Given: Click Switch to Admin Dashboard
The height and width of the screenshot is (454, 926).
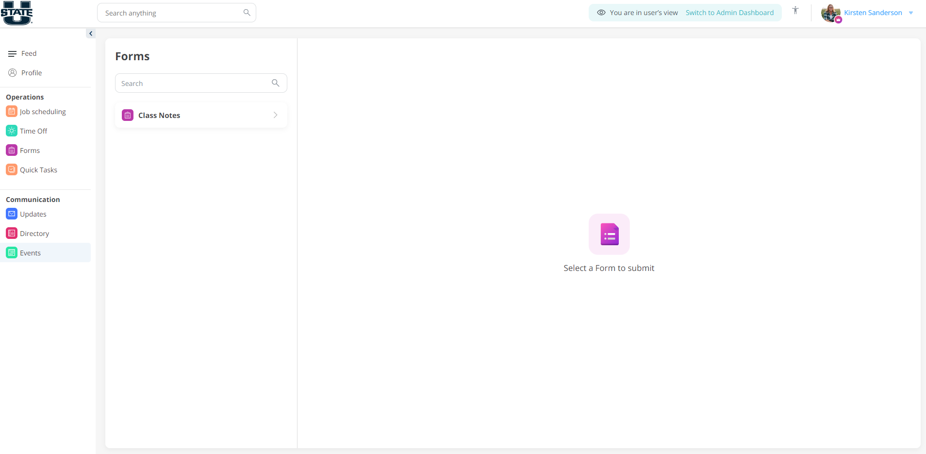Looking at the screenshot, I should tap(730, 13).
